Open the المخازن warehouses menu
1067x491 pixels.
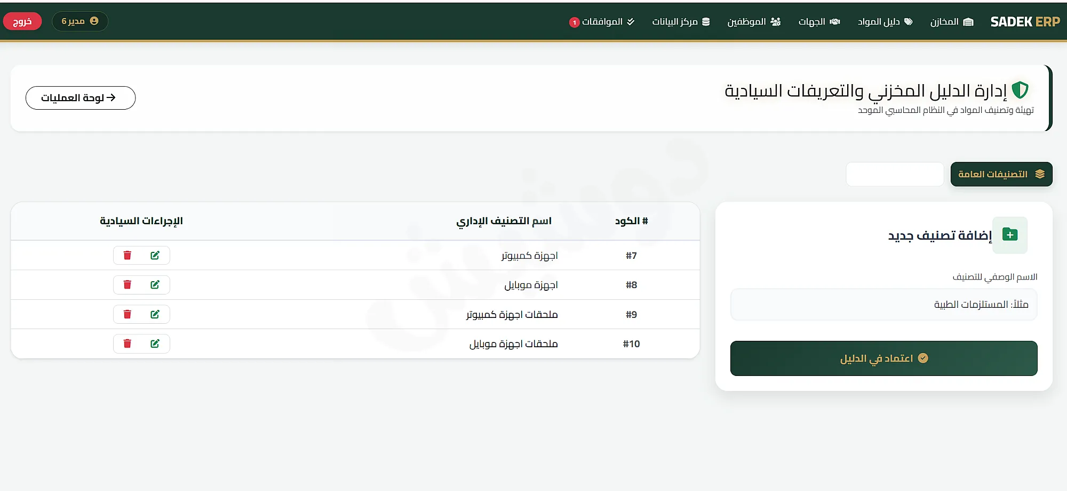point(952,21)
